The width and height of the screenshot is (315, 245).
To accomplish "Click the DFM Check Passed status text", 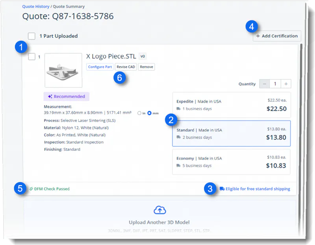I will 52,189.
